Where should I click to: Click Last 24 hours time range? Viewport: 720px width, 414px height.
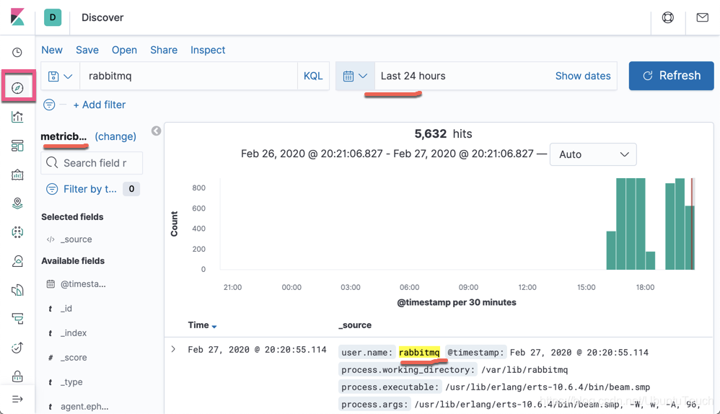(x=413, y=76)
